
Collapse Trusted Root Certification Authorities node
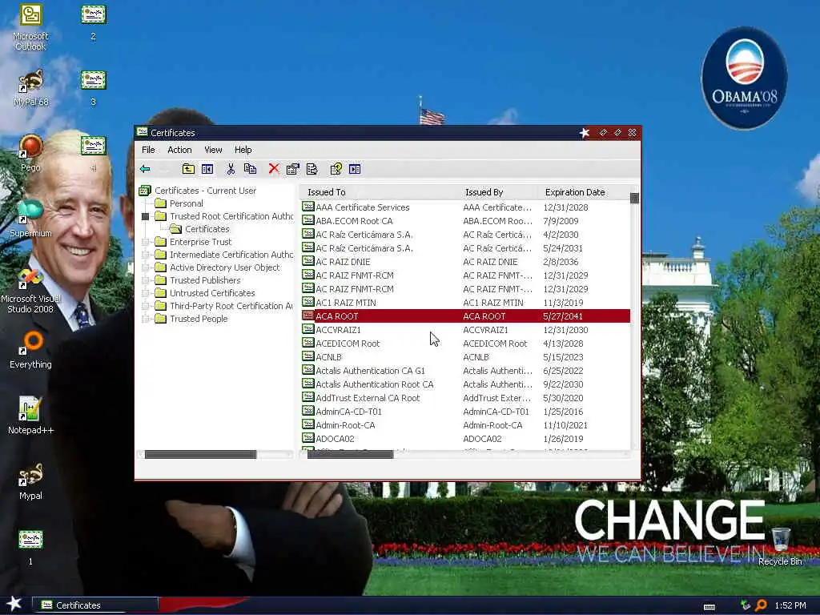pyautogui.click(x=146, y=216)
